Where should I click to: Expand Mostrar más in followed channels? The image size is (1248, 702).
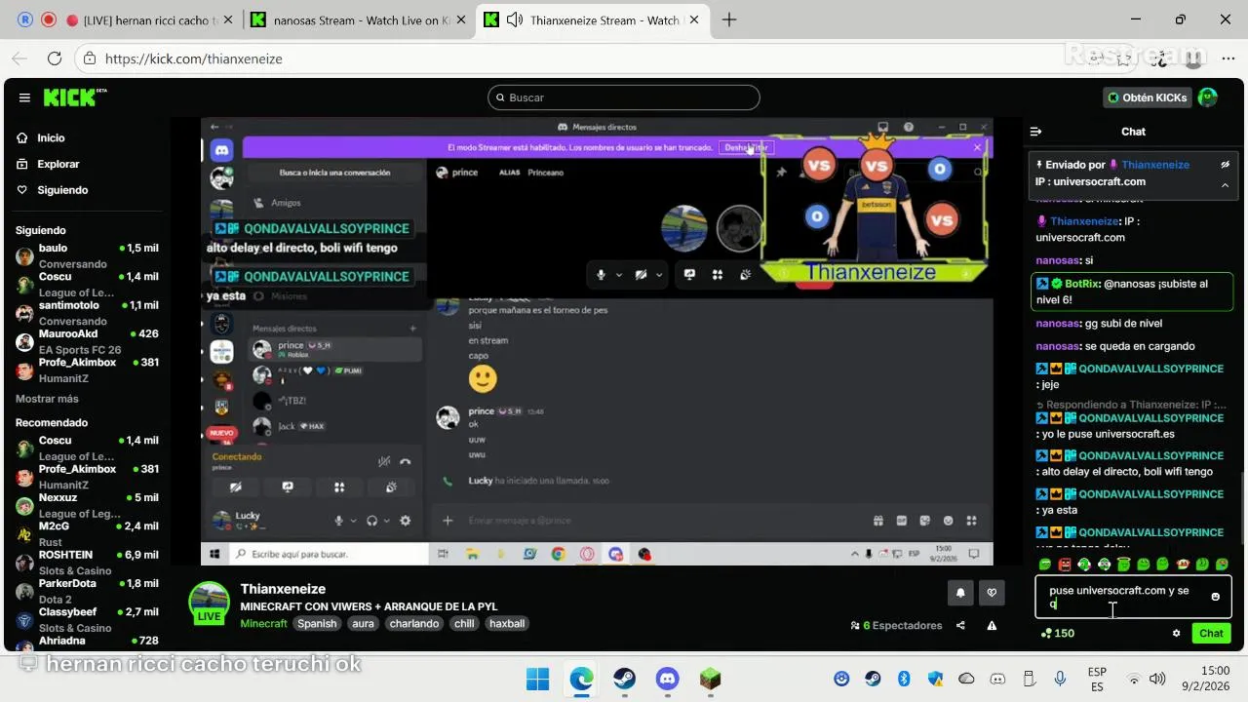47,399
